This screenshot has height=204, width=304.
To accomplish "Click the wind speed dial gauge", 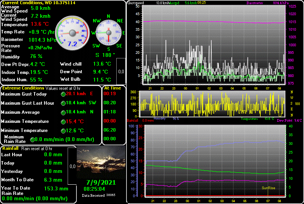I will (x=72, y=33).
